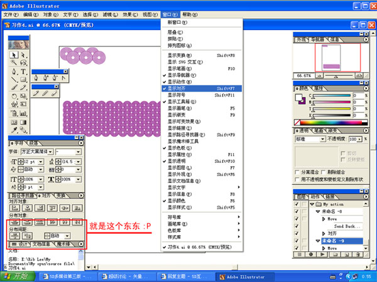
Task: Select the Lasso tool in toolbox
Action: [x=23, y=63]
